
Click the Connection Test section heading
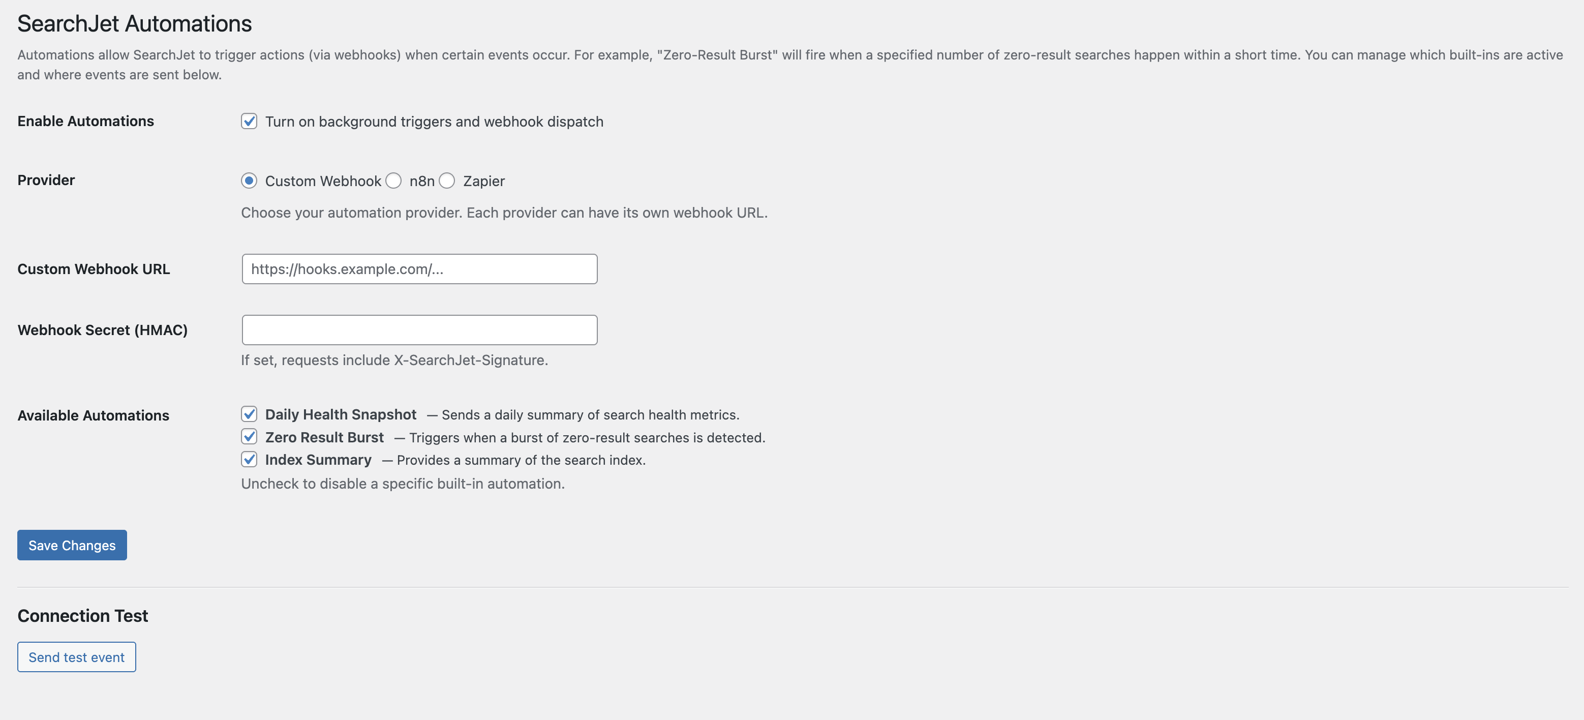coord(82,616)
